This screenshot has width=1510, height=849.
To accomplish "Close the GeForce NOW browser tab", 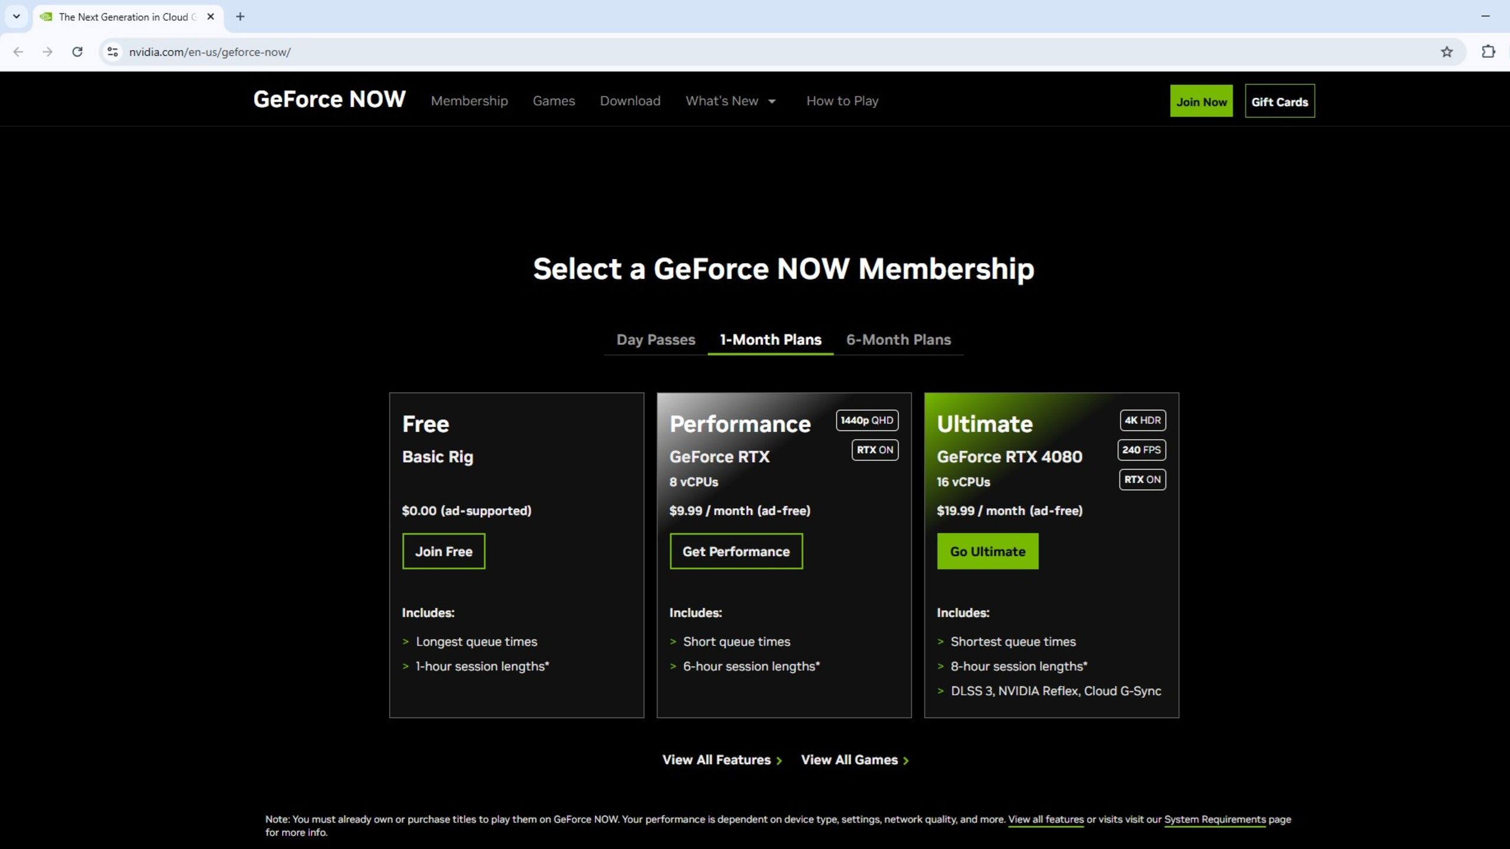I will (211, 17).
